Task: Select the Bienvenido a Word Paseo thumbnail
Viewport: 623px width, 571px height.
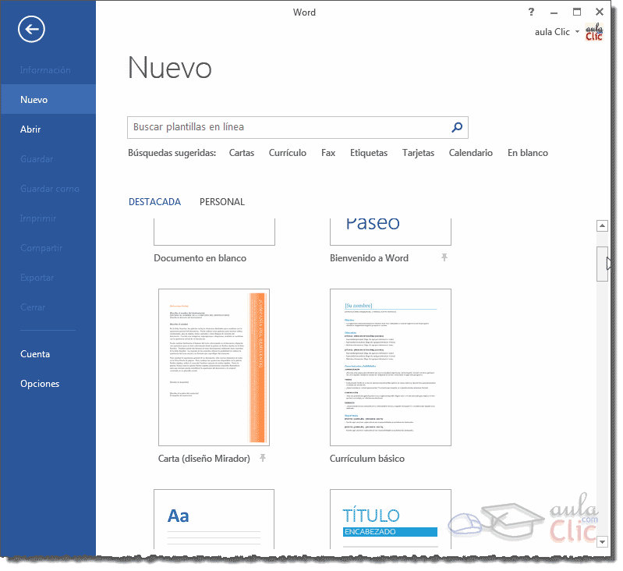Action: click(x=391, y=232)
